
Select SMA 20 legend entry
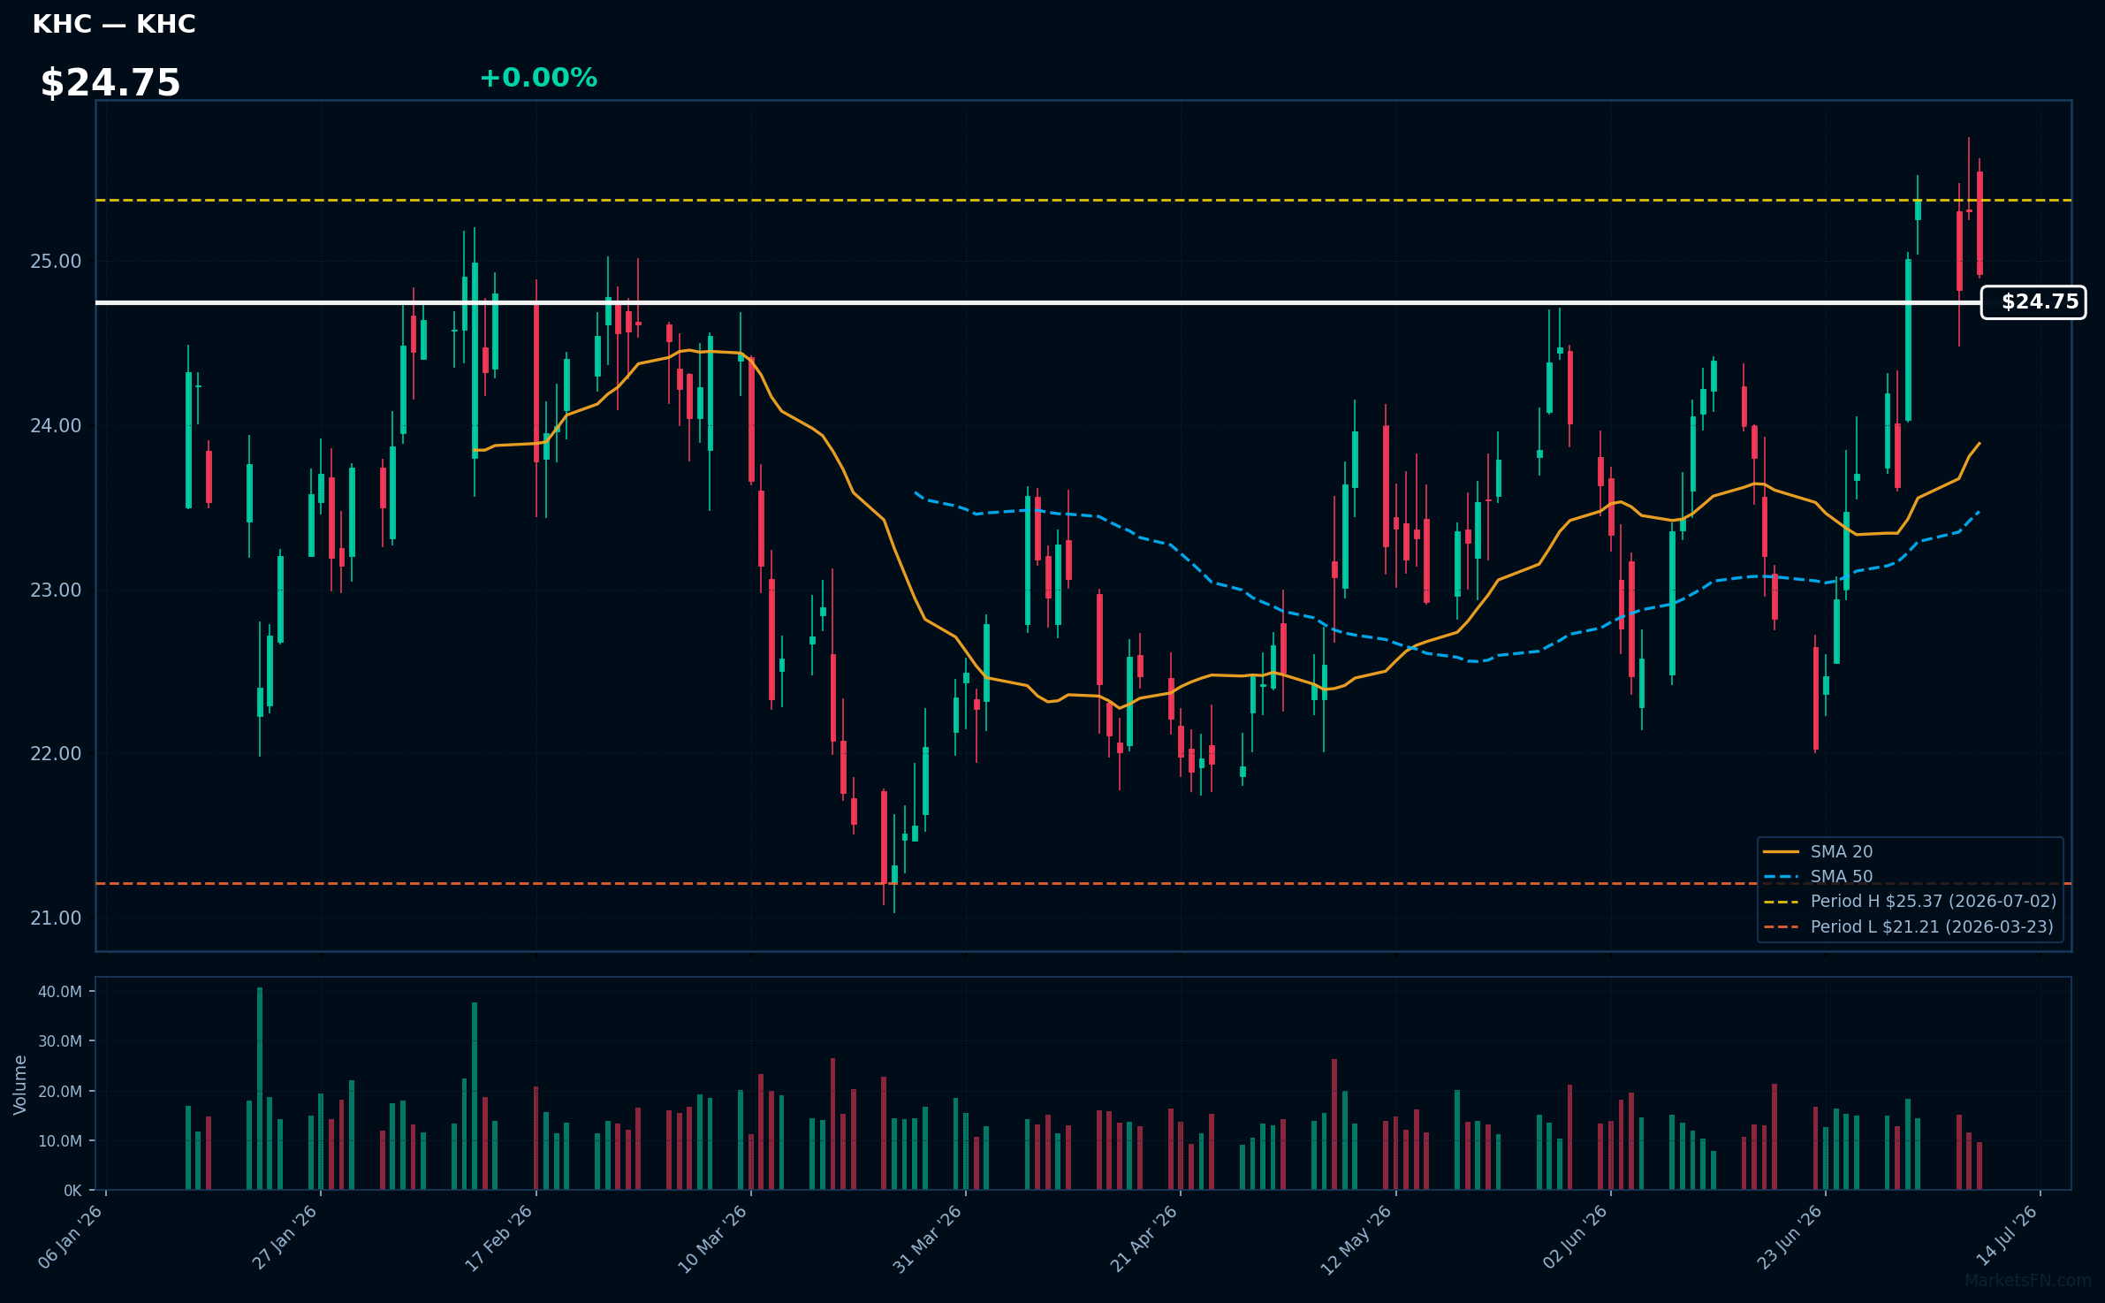1818,851
